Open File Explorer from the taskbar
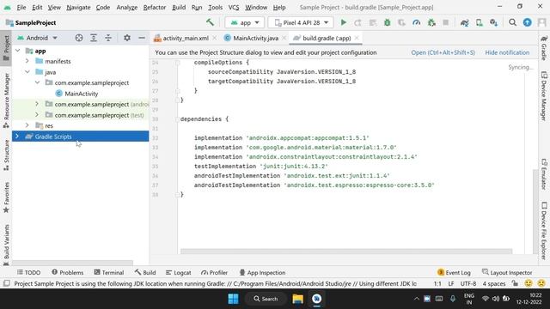The image size is (550, 309). [x=298, y=299]
